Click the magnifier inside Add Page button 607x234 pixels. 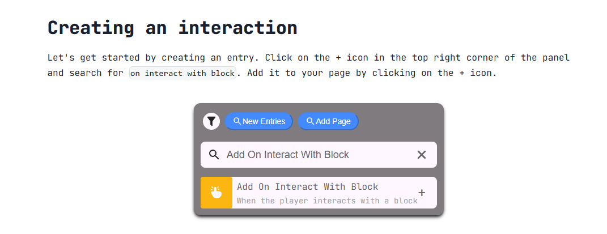(x=310, y=121)
